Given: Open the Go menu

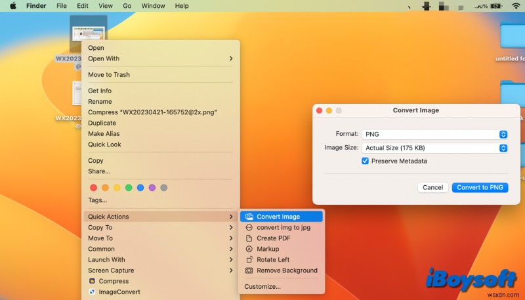Looking at the screenshot, I should click(x=127, y=6).
